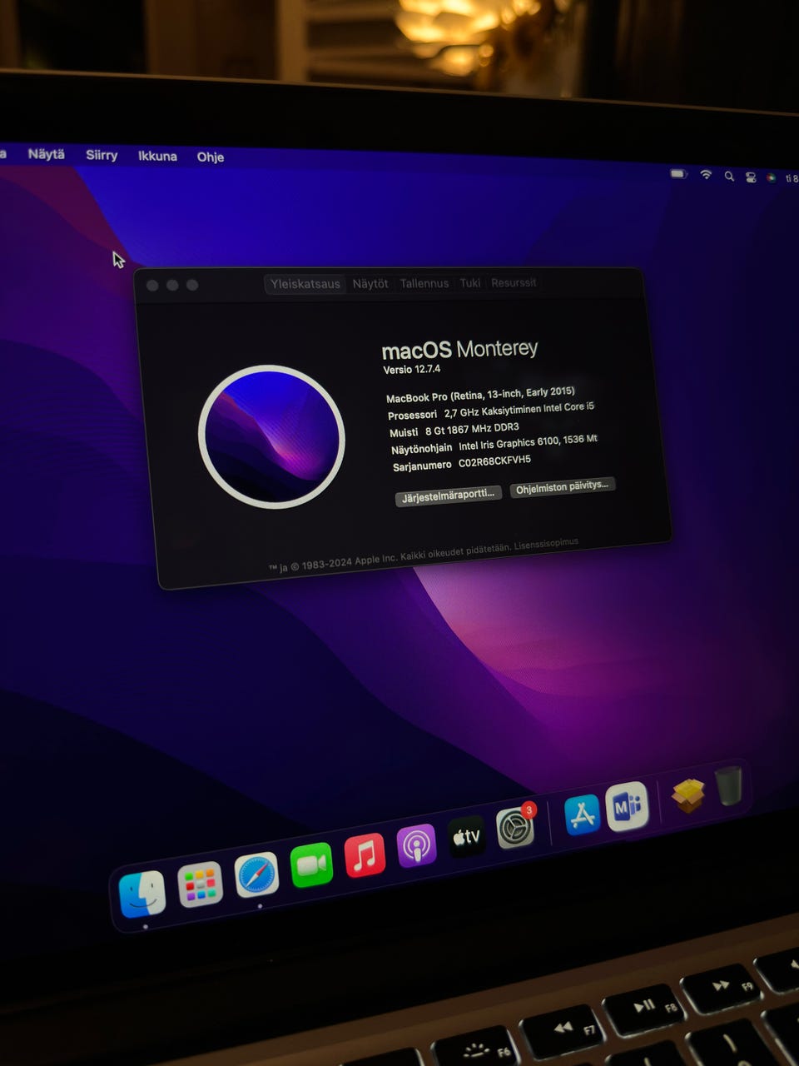
Task: Open the Ohje menu
Action: pos(211,157)
